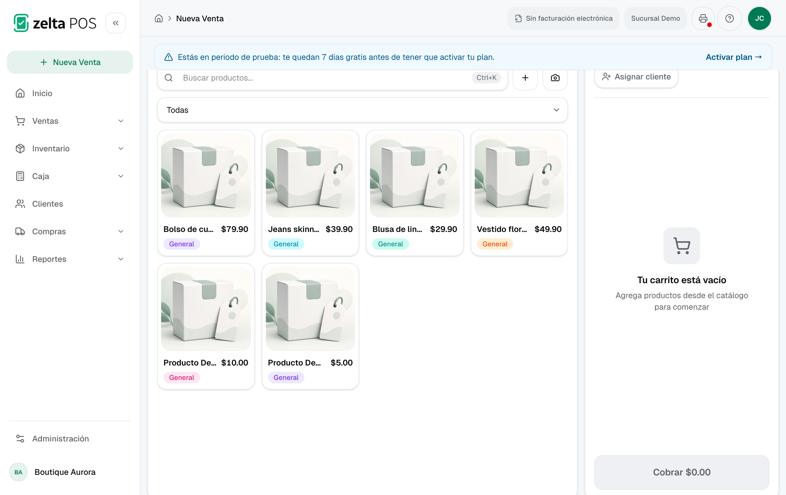Click the Cobrar $0.00 button

682,472
